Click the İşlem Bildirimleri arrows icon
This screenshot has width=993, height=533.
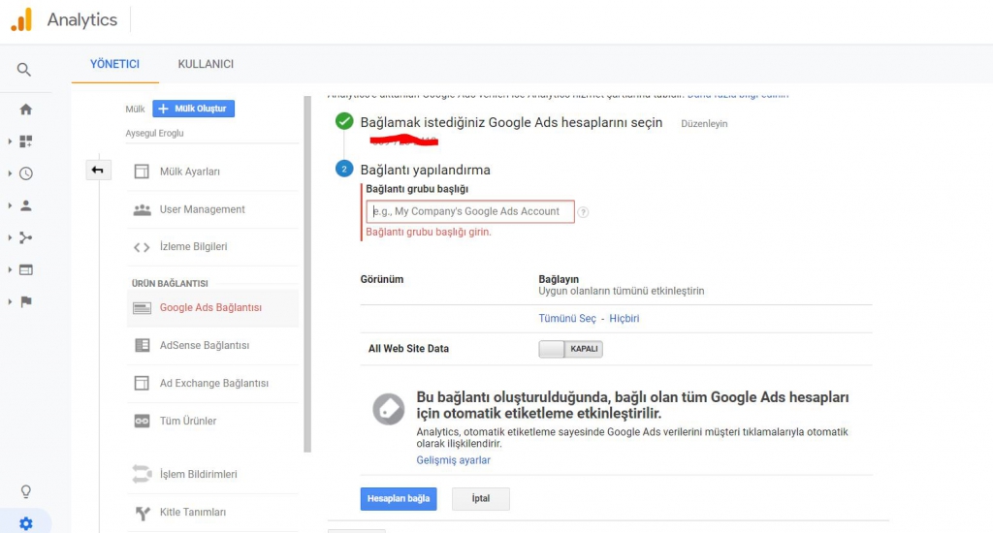pos(142,474)
